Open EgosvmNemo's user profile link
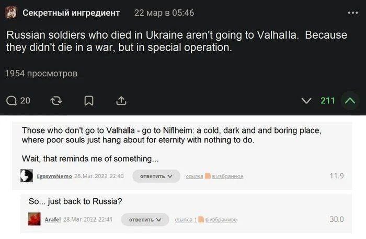The image size is (366, 239). [54, 176]
